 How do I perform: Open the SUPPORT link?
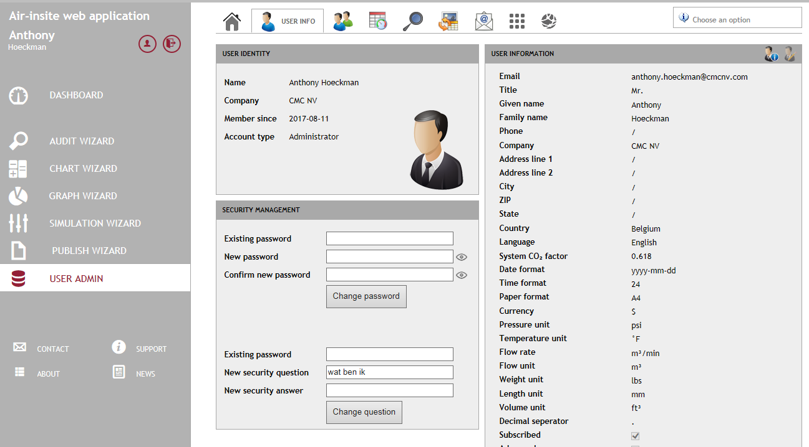152,349
